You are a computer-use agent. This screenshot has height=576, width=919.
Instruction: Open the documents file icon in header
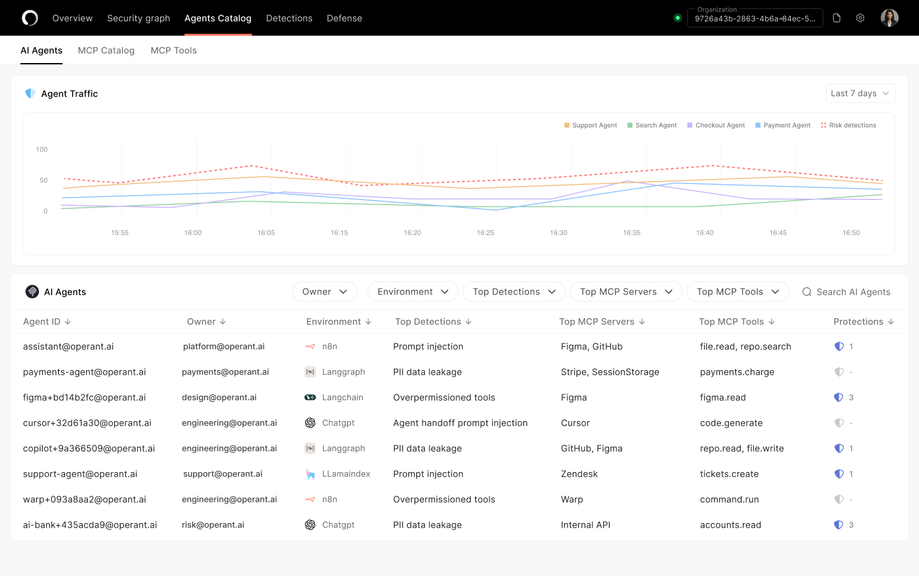point(837,18)
